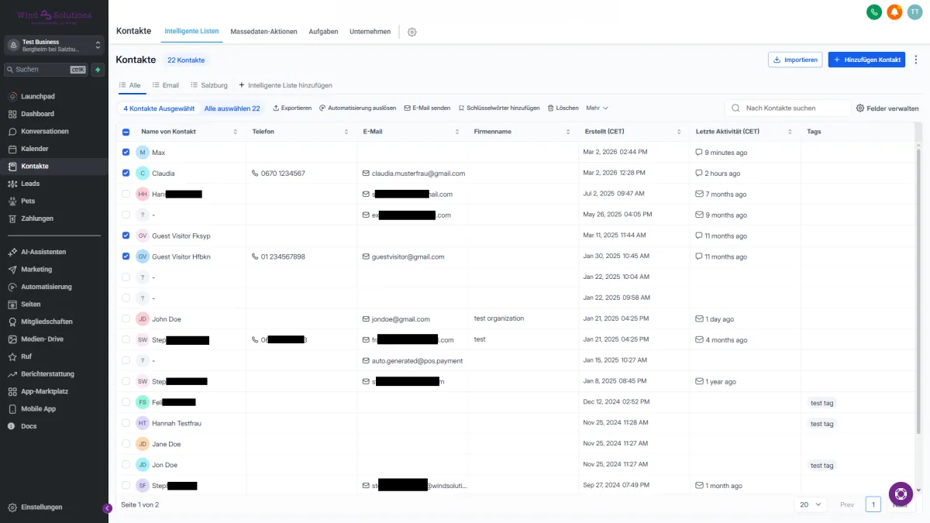Click Felder verwalten
This screenshot has height=523, width=930.
(887, 108)
